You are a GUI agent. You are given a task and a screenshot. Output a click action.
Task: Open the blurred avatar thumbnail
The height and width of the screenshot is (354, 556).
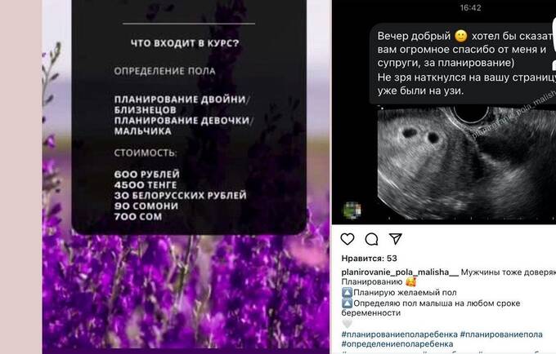click(x=352, y=210)
